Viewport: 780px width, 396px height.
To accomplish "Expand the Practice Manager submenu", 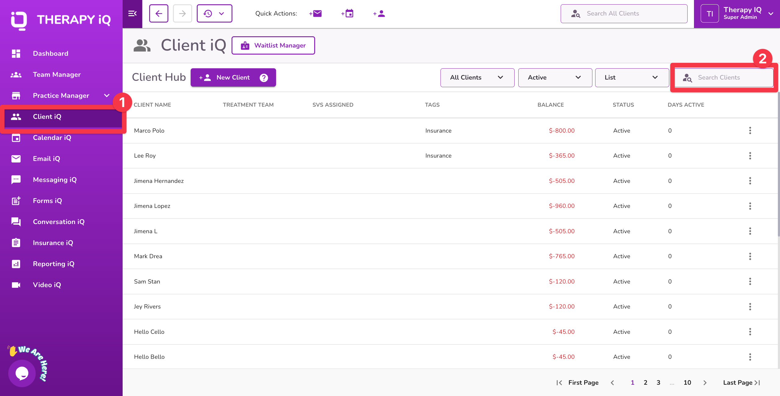I will (x=106, y=96).
